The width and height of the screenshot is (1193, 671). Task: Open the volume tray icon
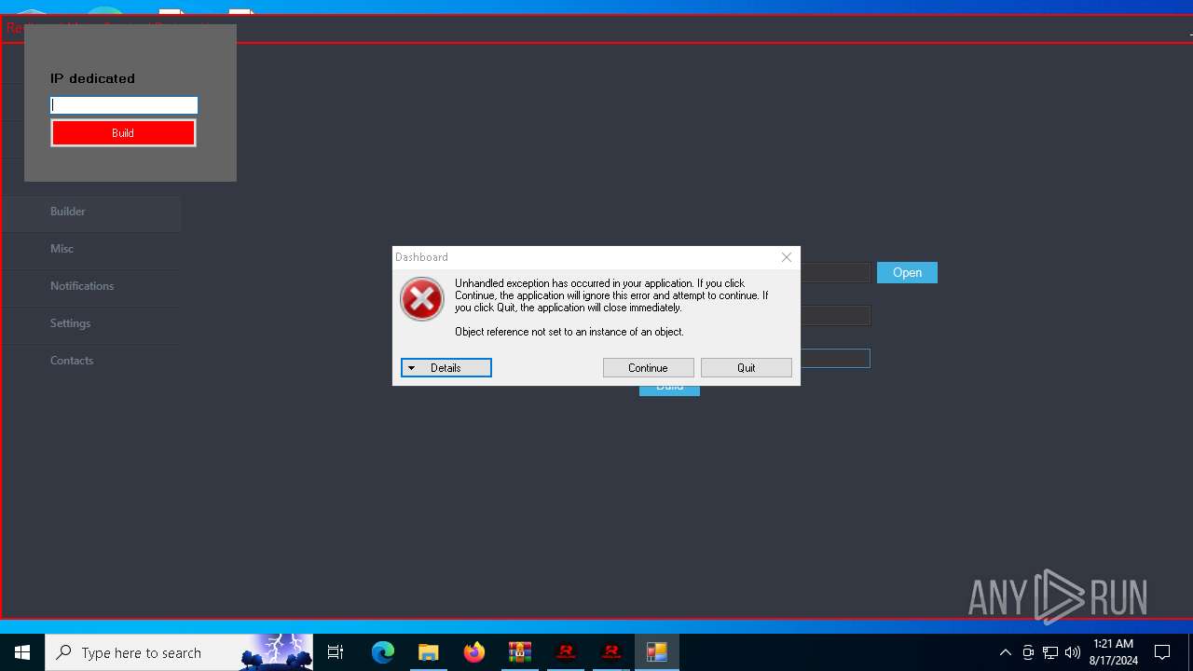click(x=1073, y=652)
